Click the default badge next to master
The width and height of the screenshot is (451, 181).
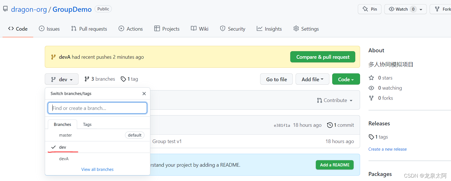(135, 135)
